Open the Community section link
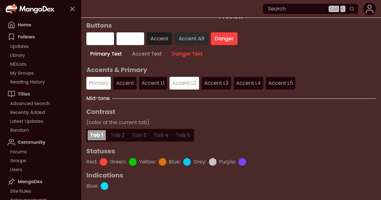Viewport: 381px width, 200px height. [x=31, y=142]
